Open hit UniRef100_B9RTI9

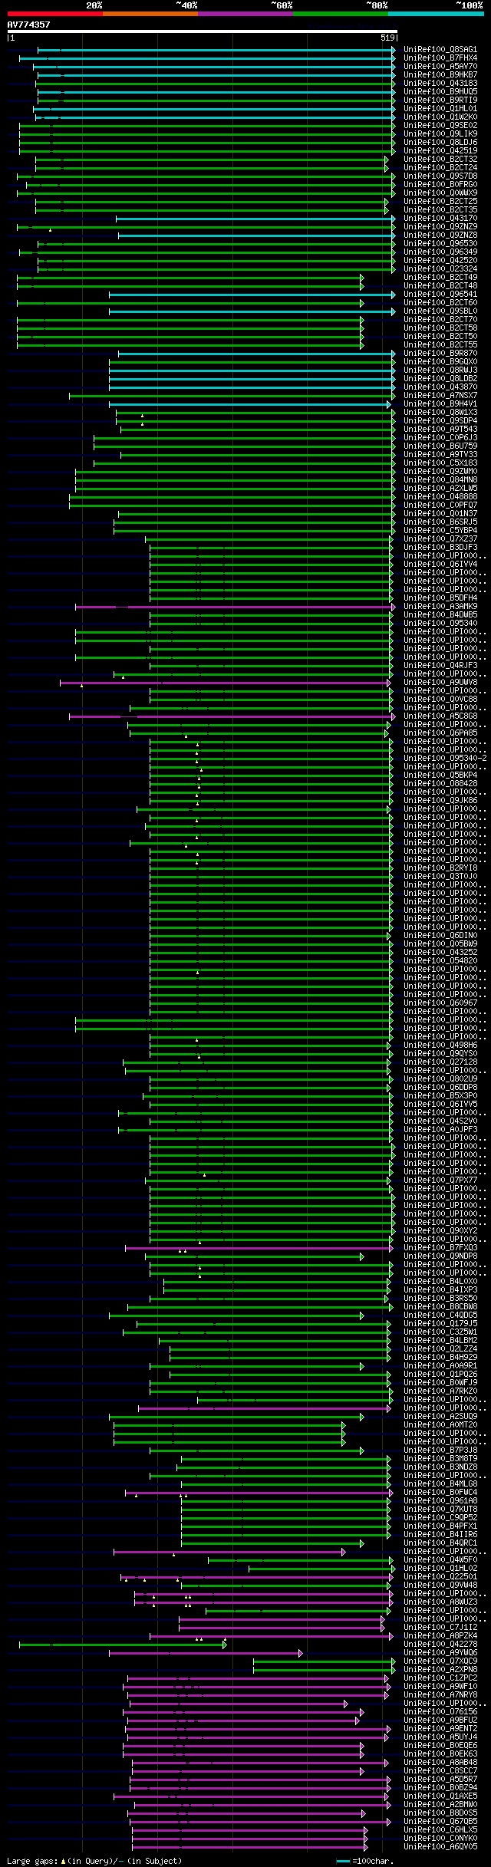click(x=440, y=100)
